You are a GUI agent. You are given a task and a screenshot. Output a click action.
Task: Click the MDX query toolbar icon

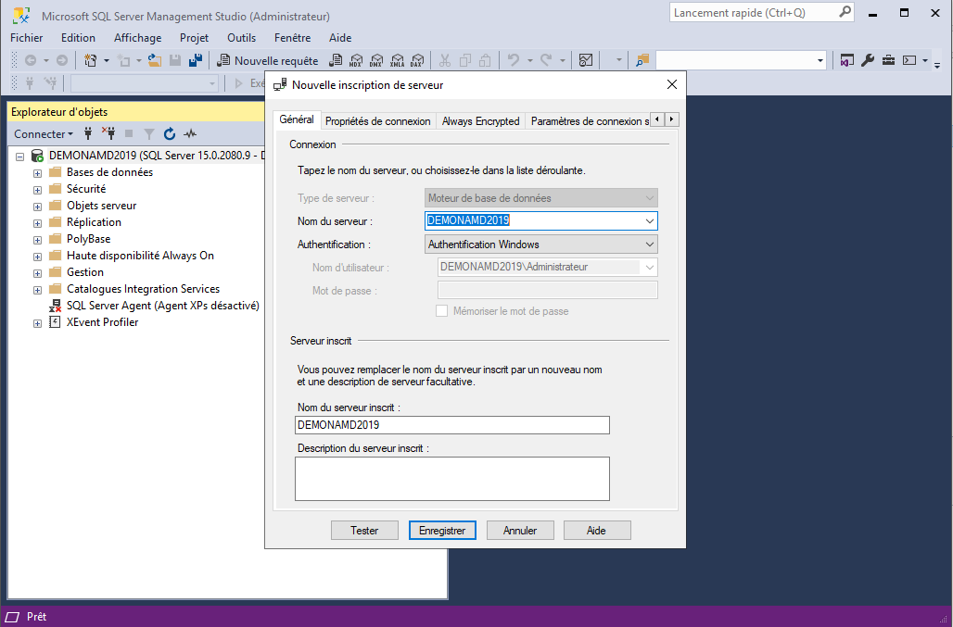[x=356, y=61]
